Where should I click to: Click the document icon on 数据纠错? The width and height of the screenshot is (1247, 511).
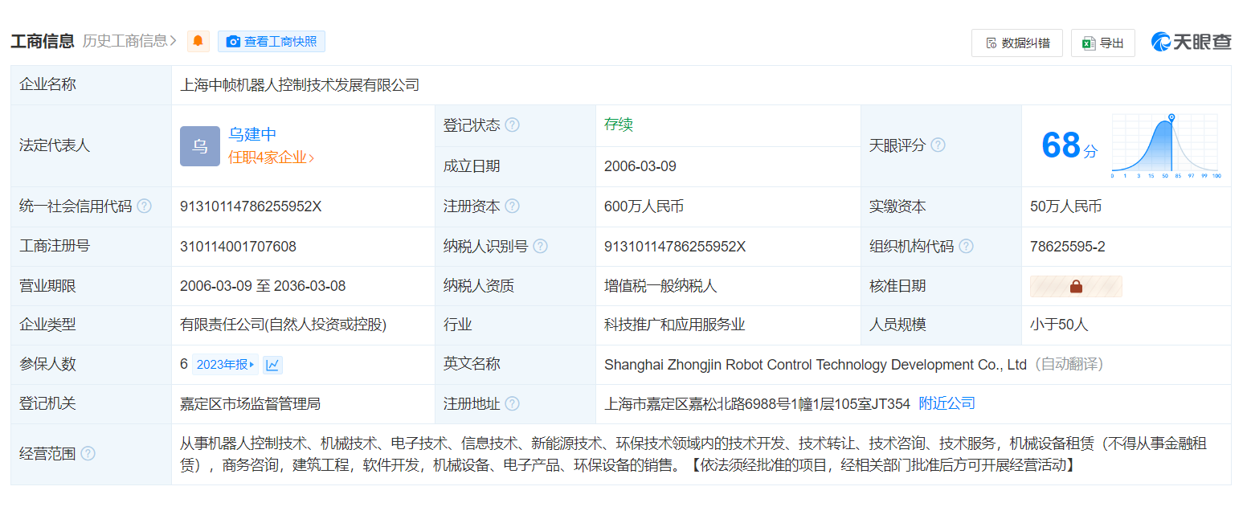(991, 43)
